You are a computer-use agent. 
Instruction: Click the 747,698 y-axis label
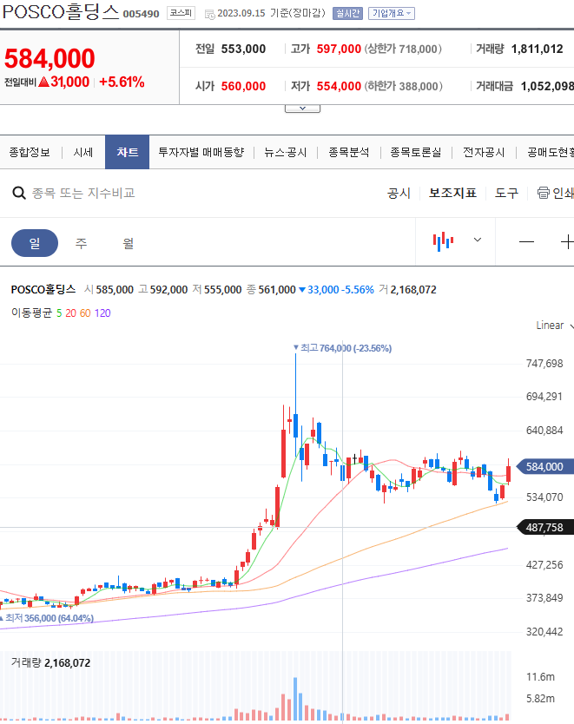pos(544,364)
